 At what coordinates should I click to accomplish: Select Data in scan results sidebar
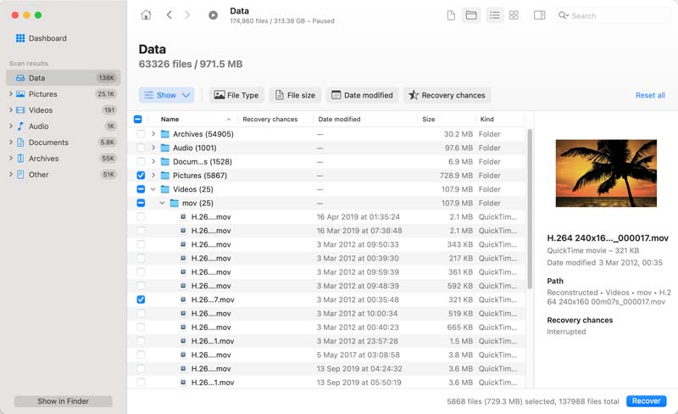[x=63, y=78]
